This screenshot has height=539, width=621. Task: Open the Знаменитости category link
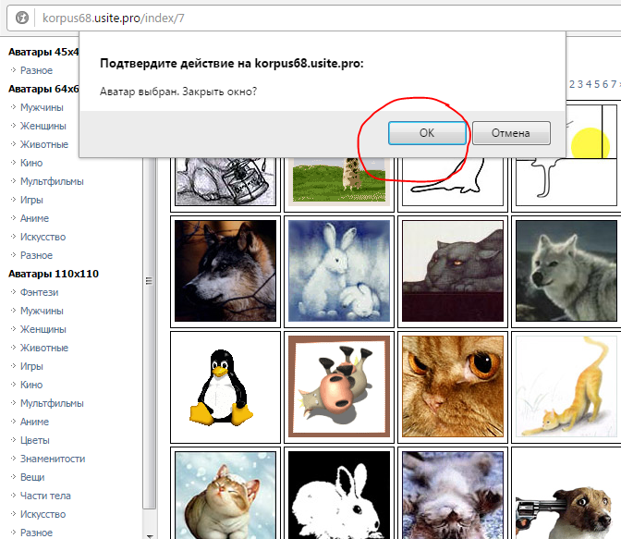[x=52, y=459]
